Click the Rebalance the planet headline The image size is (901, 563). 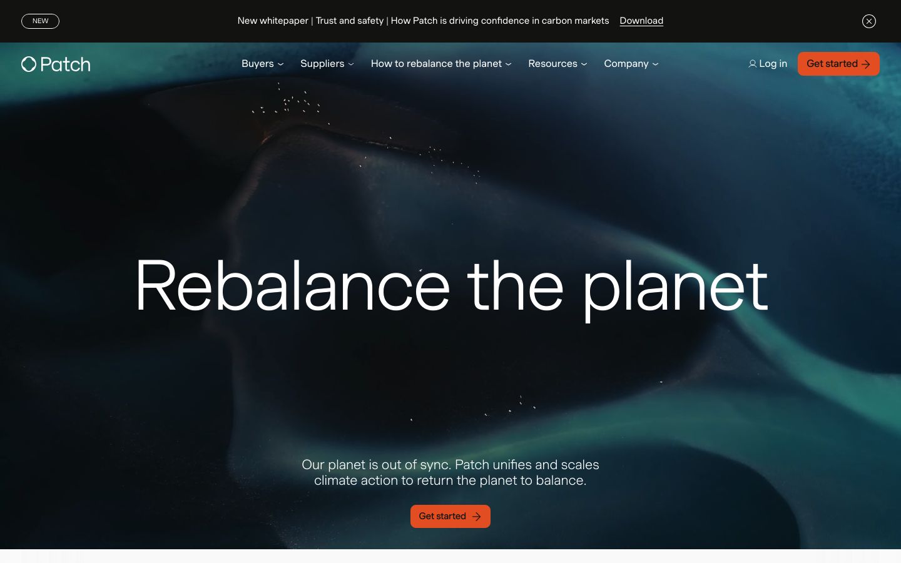point(451,287)
